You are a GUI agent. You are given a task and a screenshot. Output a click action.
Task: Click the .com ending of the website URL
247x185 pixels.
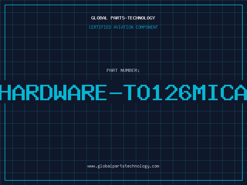pyautogui.click(x=155, y=166)
